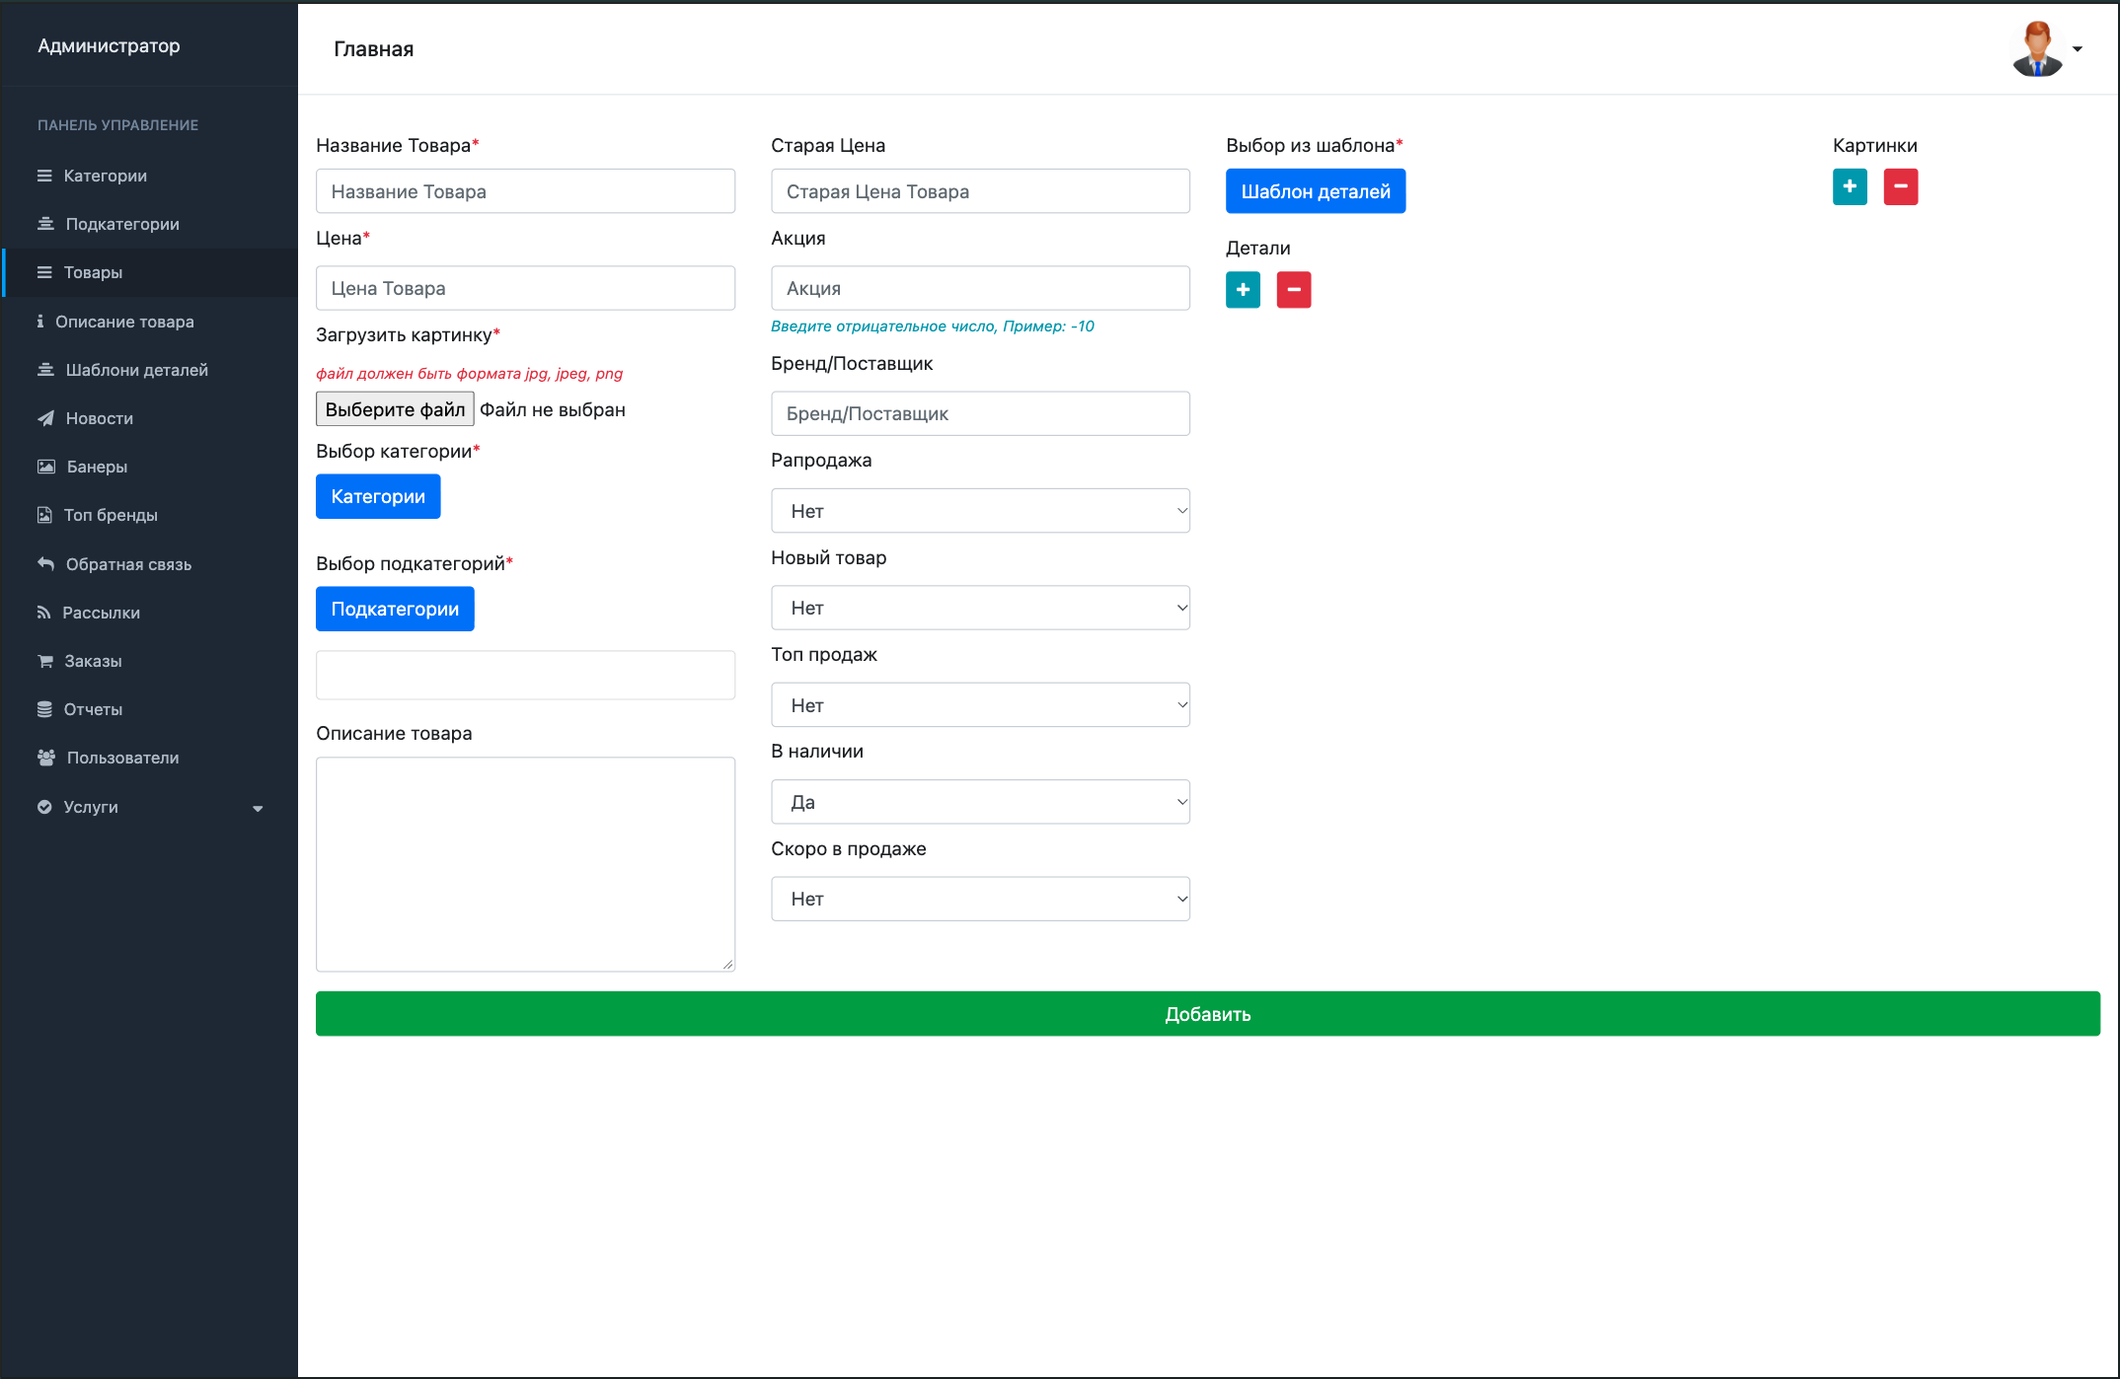Open Шаблони деталей in the sidebar
The width and height of the screenshot is (2120, 1379).
(150, 370)
